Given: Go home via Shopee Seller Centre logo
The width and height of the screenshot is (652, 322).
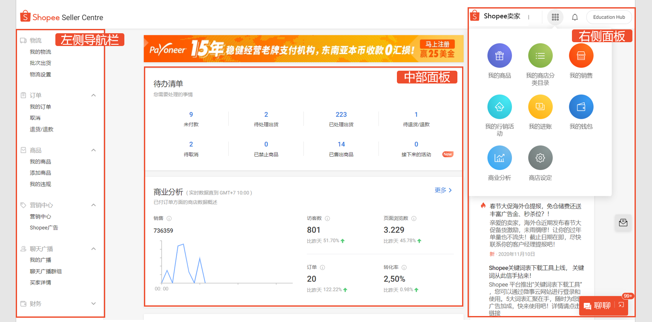Looking at the screenshot, I should (62, 17).
